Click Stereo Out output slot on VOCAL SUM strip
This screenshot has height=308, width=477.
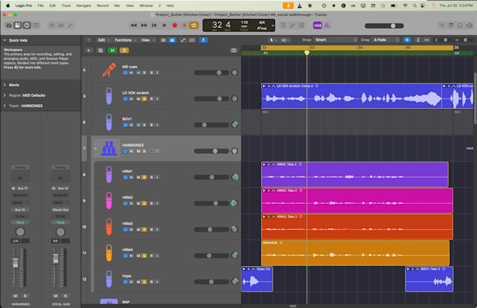click(x=60, y=210)
